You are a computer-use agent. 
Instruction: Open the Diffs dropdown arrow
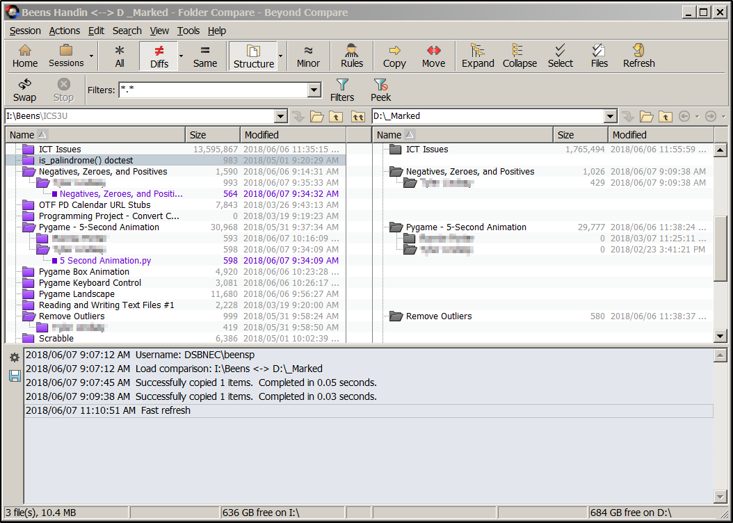click(182, 56)
